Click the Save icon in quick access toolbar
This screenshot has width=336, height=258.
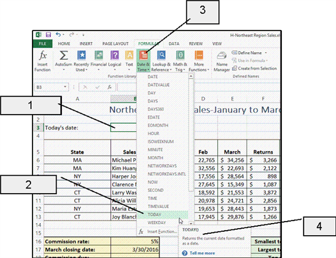pos(48,34)
